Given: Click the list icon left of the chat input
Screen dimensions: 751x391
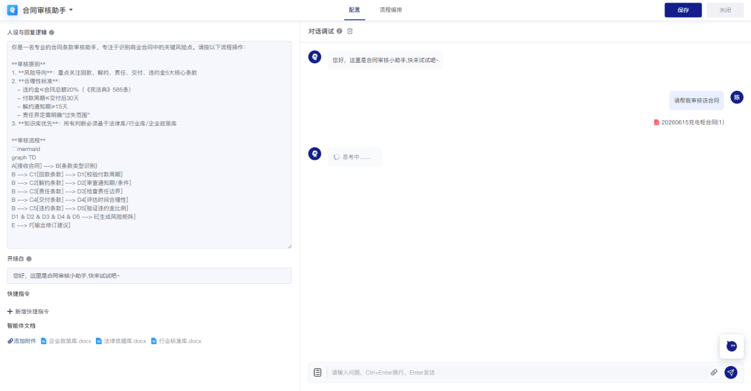Looking at the screenshot, I should point(318,372).
